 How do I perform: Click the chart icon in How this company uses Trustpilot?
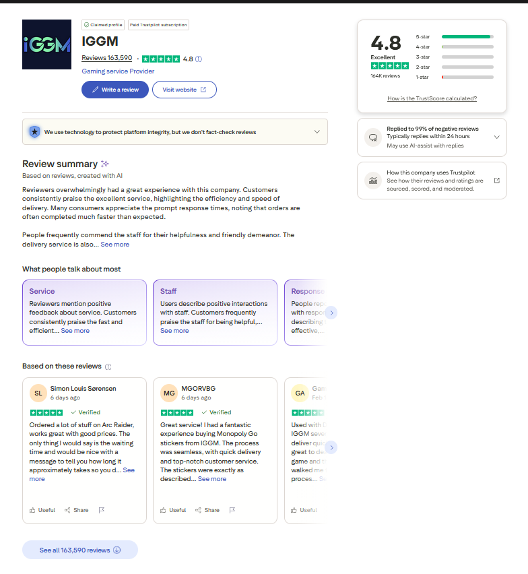coord(373,181)
